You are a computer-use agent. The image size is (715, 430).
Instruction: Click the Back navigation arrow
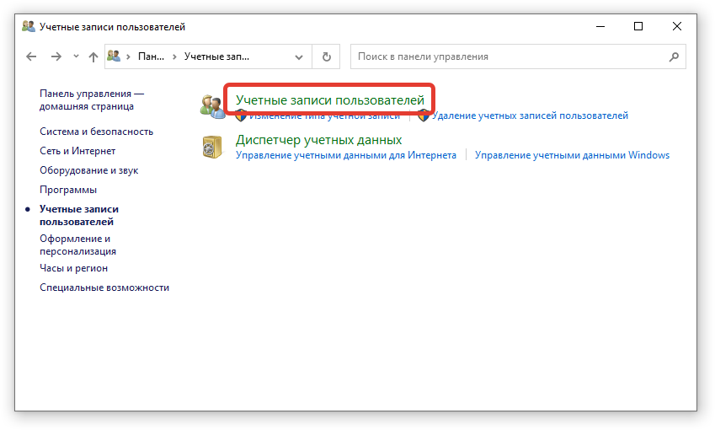coord(31,56)
